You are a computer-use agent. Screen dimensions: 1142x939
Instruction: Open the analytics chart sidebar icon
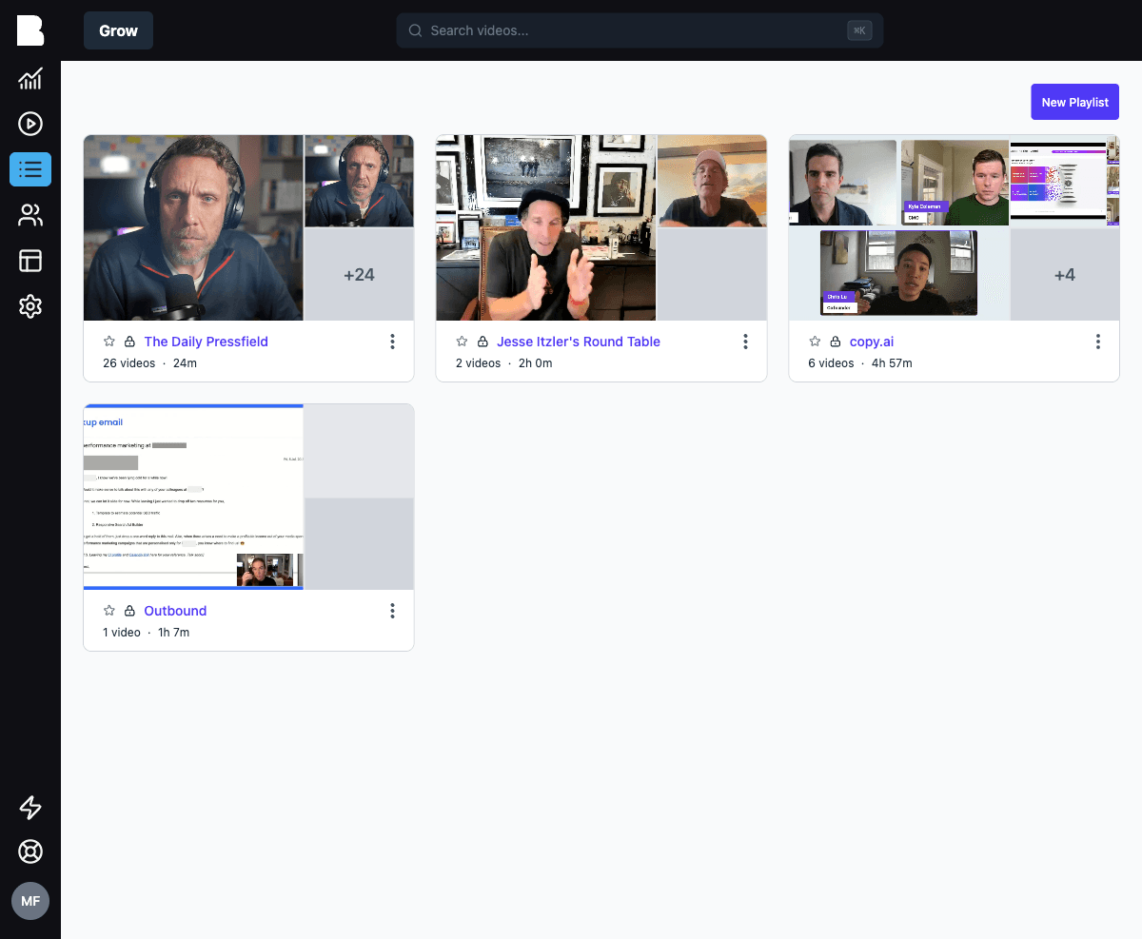point(30,78)
